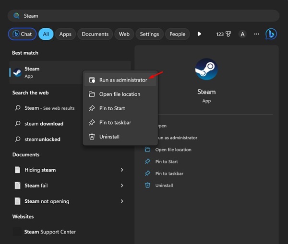Switch to the Web filter tab
This screenshot has width=288, height=244.
point(124,34)
